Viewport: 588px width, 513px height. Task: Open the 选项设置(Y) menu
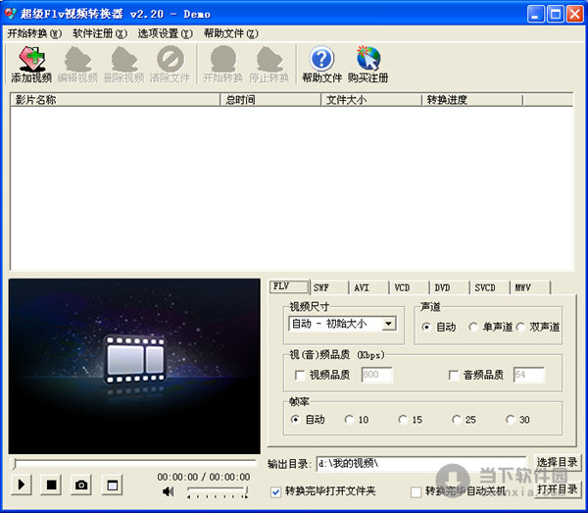coord(165,33)
